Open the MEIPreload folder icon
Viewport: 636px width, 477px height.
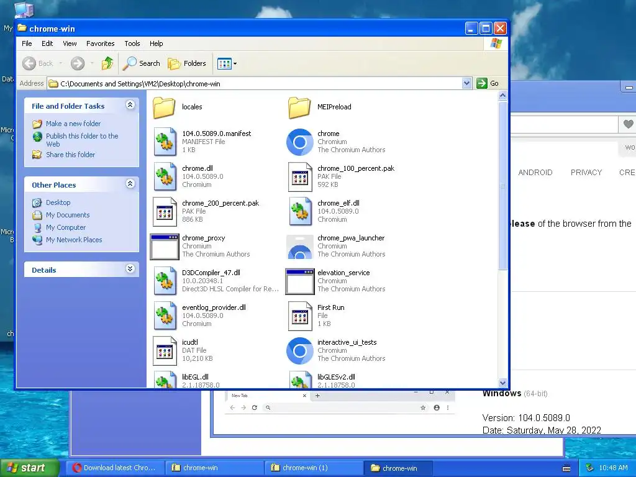pos(299,107)
